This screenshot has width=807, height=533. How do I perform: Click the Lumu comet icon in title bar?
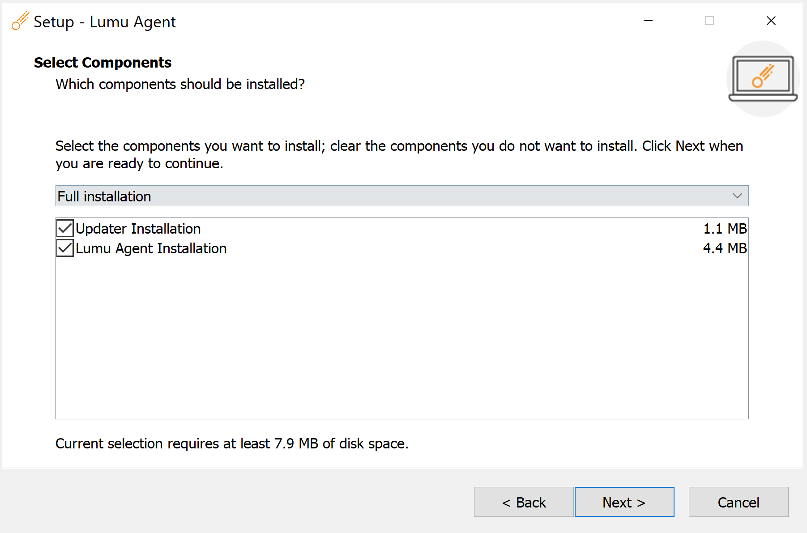[x=20, y=21]
